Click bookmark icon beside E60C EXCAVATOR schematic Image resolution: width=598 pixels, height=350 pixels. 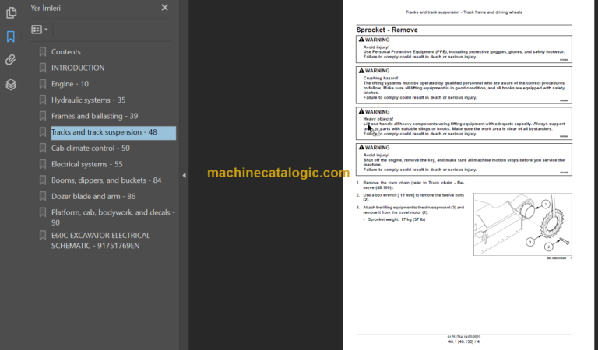click(x=43, y=236)
